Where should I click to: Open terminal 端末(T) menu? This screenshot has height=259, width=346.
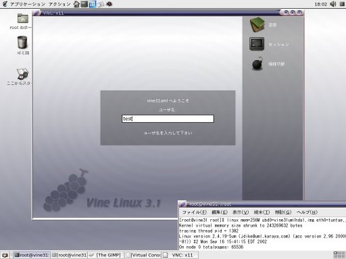(262, 212)
